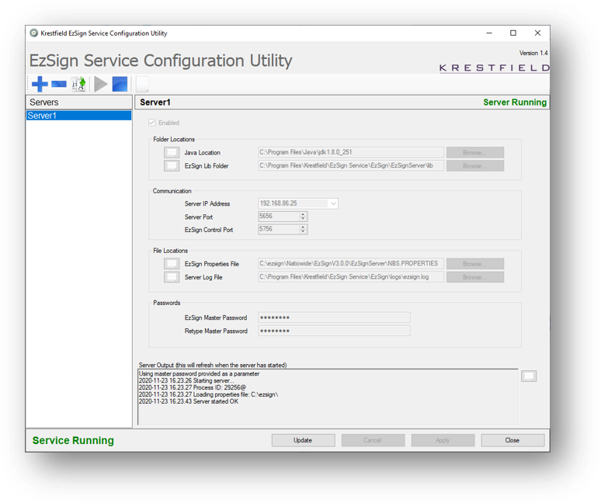Viewport: 601px width, 503px height.
Task: Click the EzSign Lib Folder path field
Action: click(351, 165)
